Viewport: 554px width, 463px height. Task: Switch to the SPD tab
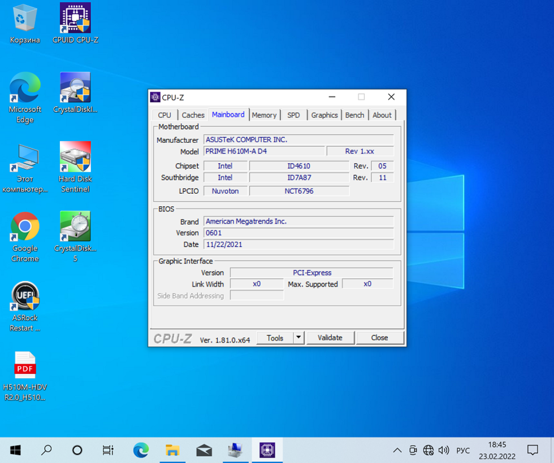pos(293,115)
